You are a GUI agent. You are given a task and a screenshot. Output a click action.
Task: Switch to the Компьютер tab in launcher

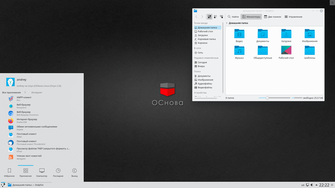42,173
